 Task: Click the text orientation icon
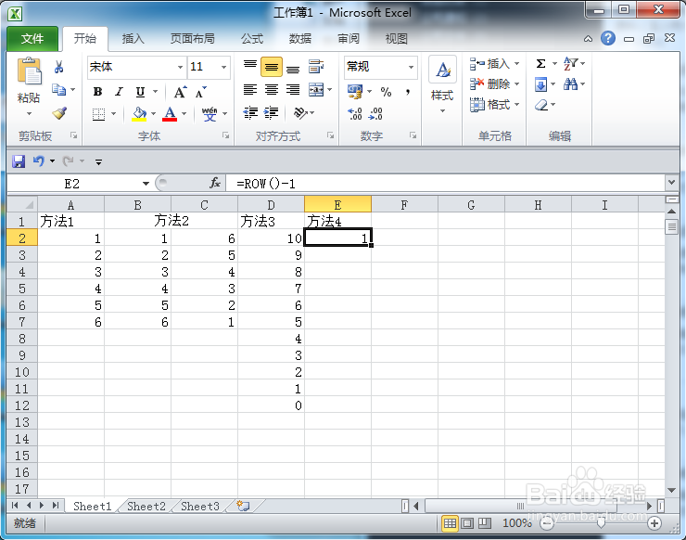[300, 113]
